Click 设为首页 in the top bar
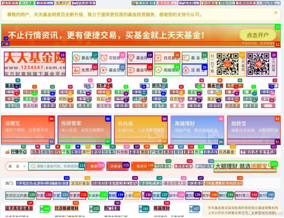Viewport: 284px width, 218px height. (10, 3)
